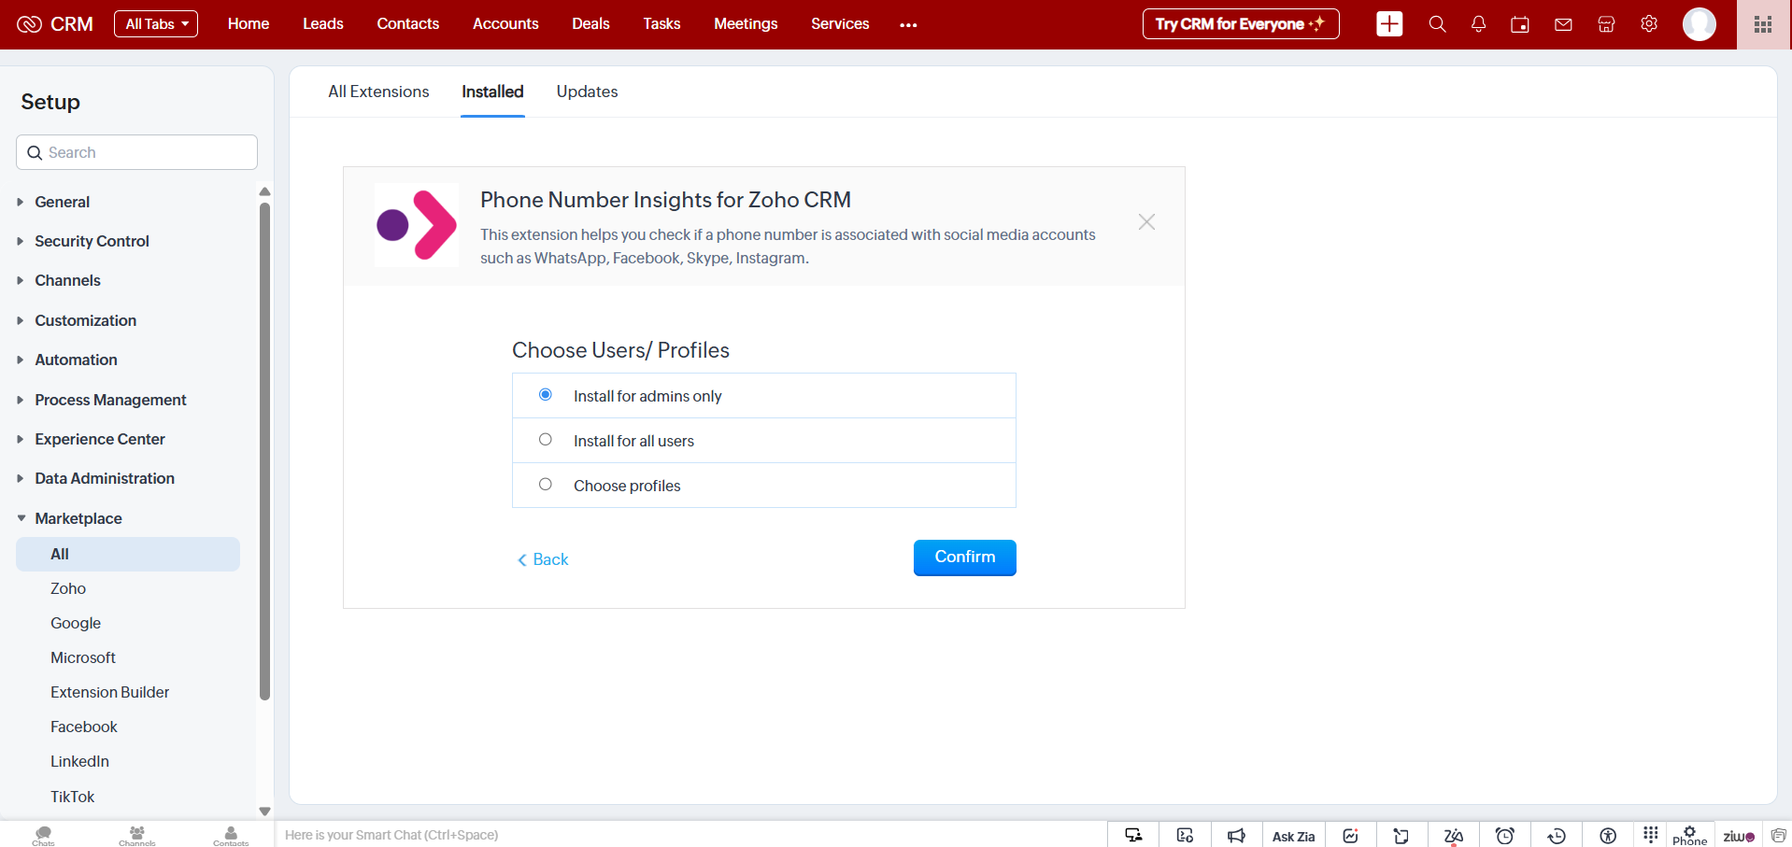Open the global search magnifier
Image resolution: width=1792 pixels, height=847 pixels.
tap(1437, 24)
